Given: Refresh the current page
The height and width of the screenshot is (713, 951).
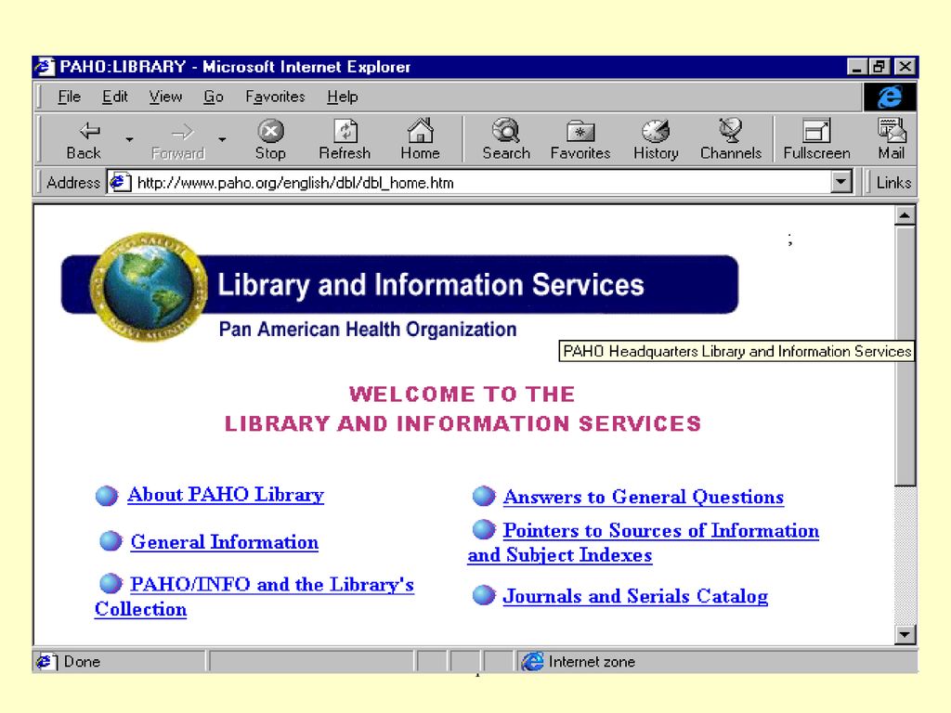Looking at the screenshot, I should pyautogui.click(x=345, y=140).
